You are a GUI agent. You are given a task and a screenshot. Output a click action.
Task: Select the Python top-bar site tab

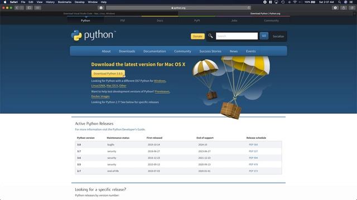click(85, 21)
